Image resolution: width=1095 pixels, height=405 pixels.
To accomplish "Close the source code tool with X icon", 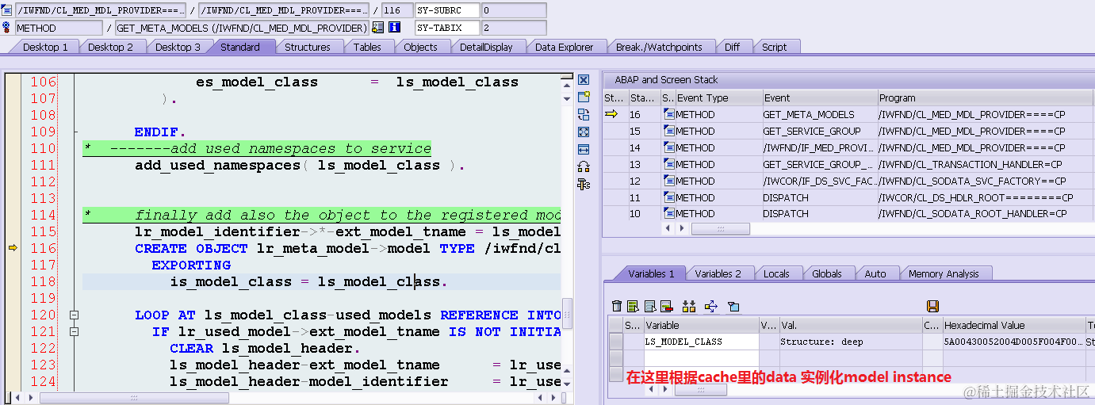I will click(x=584, y=80).
